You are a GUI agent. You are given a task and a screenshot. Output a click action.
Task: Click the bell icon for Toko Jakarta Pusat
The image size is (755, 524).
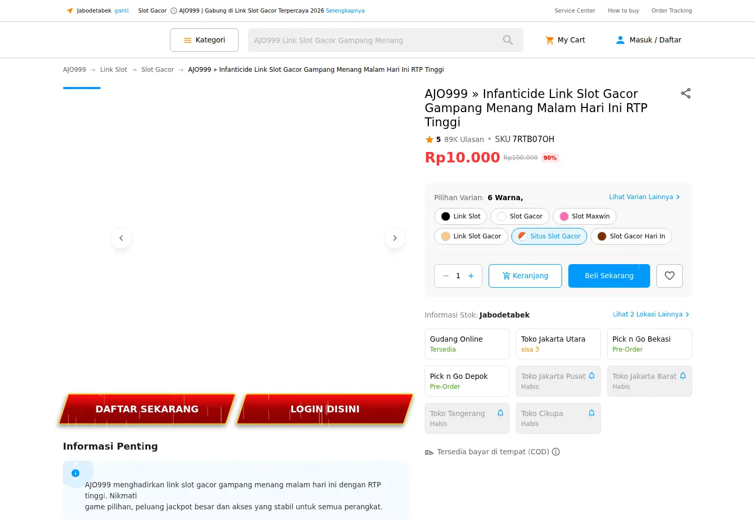591,376
